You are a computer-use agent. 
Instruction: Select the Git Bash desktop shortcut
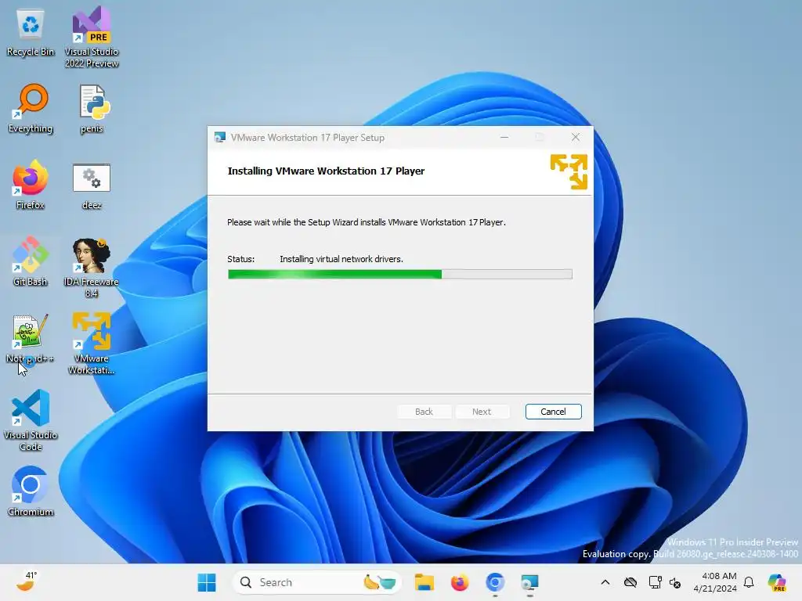(31, 261)
